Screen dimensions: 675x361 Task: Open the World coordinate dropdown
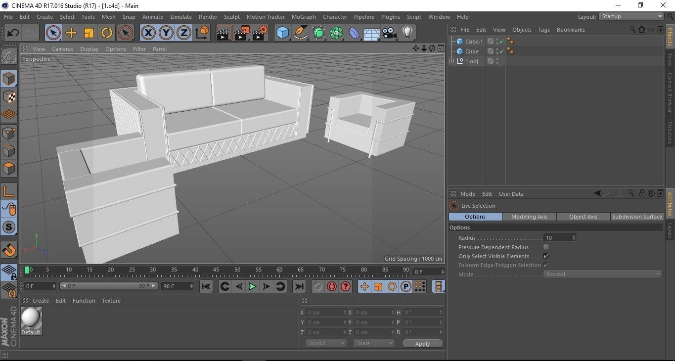tap(326, 343)
